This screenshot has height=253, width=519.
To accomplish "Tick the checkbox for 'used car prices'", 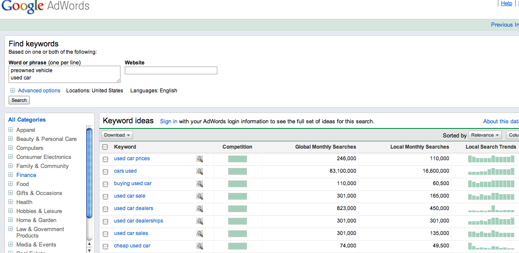I will click(x=105, y=159).
